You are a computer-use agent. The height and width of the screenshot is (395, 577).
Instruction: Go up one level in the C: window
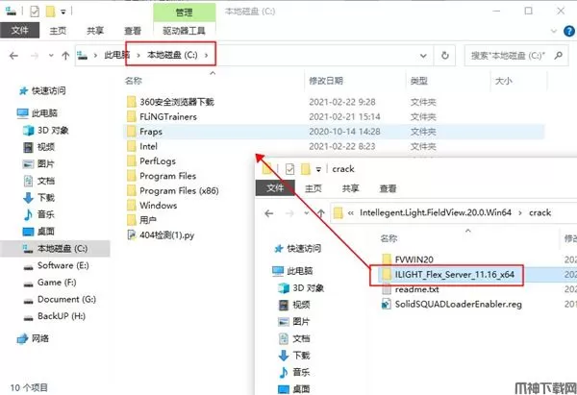65,56
